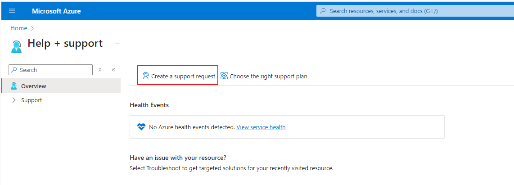Click the breadcrumb chevron after Home
The image size is (514, 185).
point(32,28)
